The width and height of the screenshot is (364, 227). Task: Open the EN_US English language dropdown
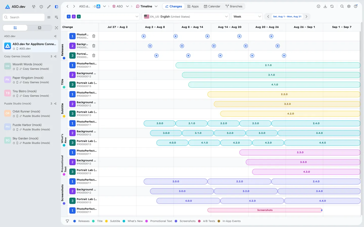click(x=186, y=16)
